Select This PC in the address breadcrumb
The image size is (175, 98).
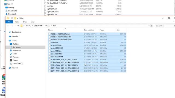click(x=28, y=26)
